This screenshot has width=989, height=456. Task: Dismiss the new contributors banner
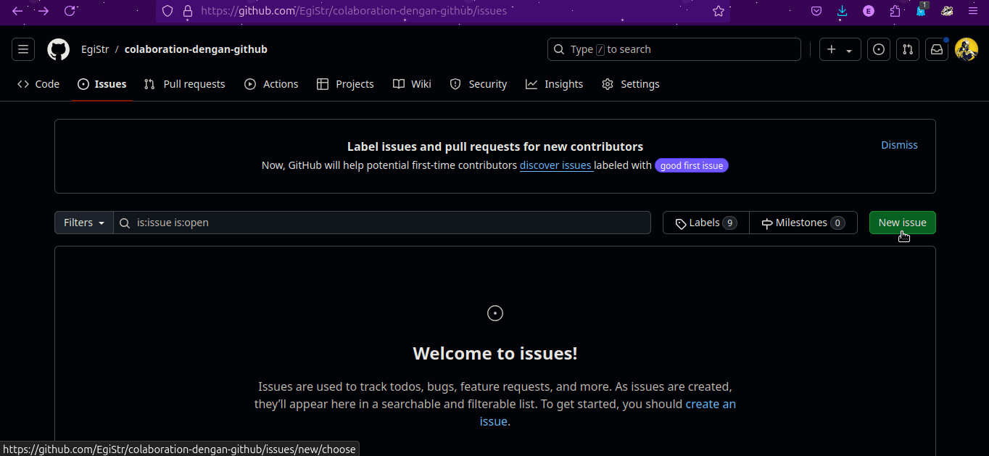(x=899, y=145)
